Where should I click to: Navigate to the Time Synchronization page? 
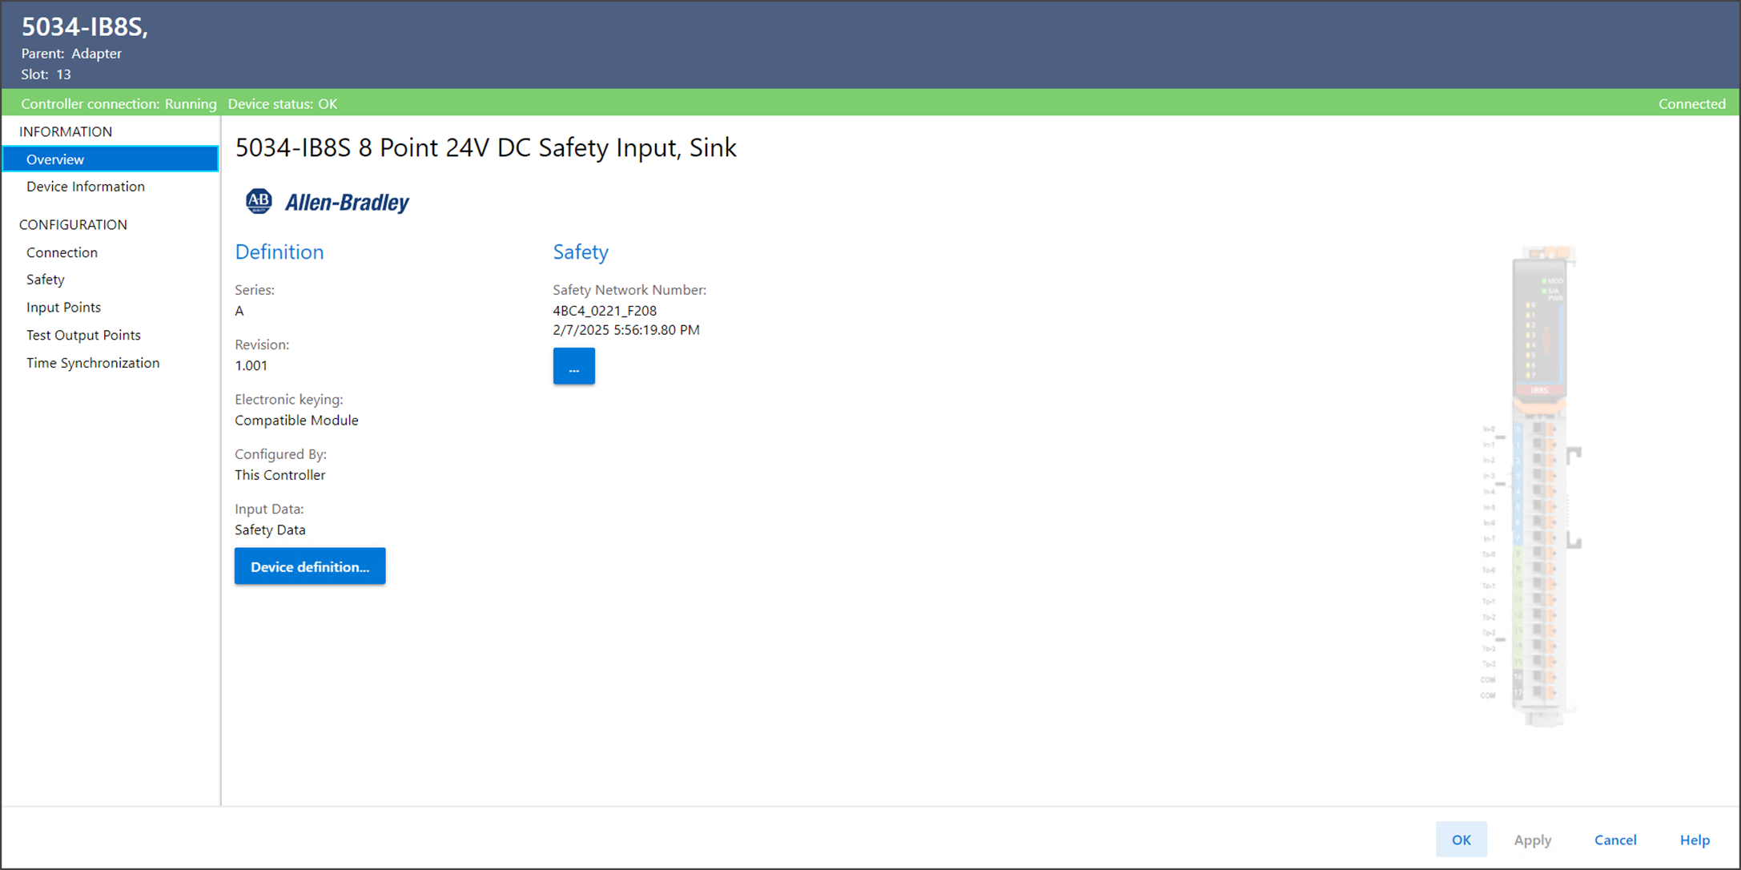[x=93, y=363]
